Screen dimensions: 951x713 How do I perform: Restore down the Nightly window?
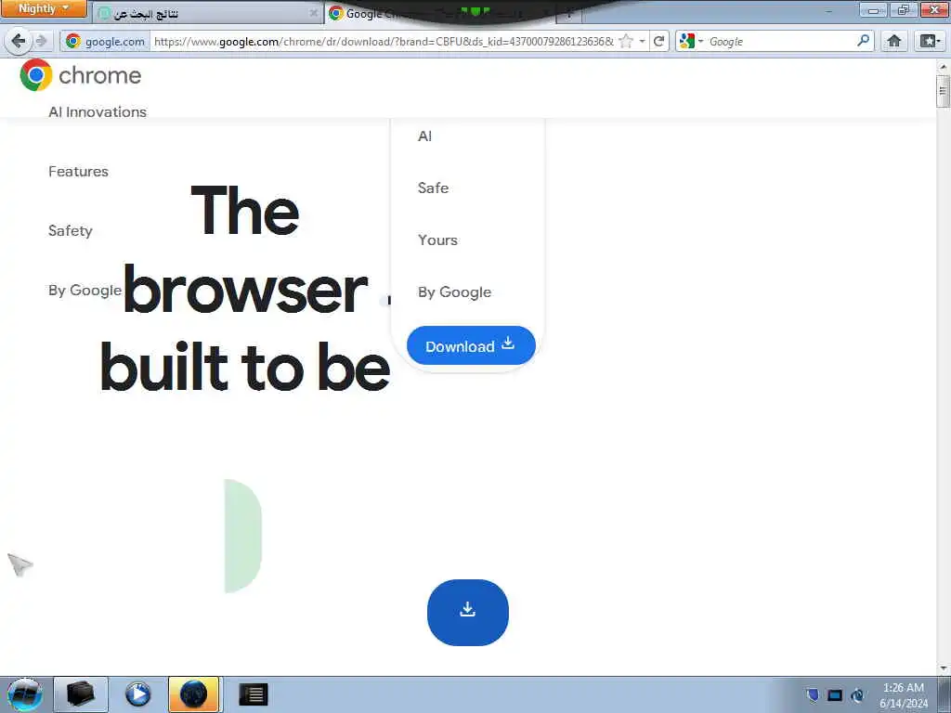pos(903,10)
